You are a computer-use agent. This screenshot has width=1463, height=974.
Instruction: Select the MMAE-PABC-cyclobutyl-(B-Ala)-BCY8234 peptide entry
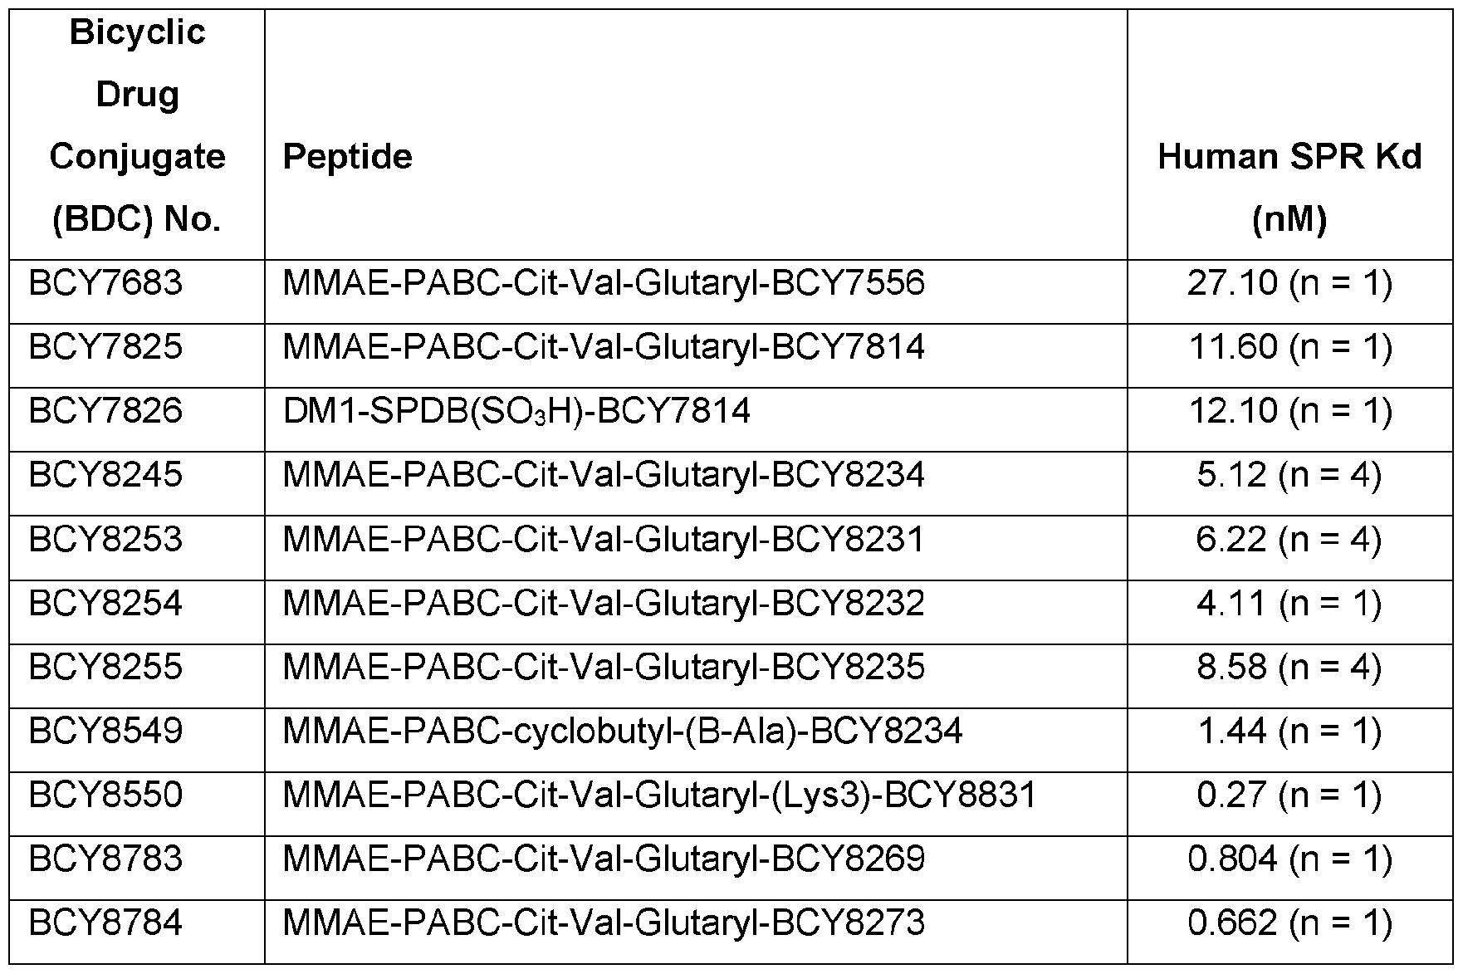click(623, 732)
